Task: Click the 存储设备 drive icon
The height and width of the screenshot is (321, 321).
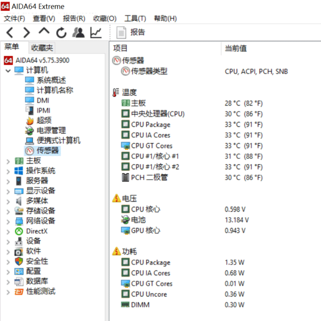Action: tap(19, 211)
